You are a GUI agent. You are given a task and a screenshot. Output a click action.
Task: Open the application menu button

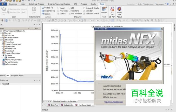[3, 4]
